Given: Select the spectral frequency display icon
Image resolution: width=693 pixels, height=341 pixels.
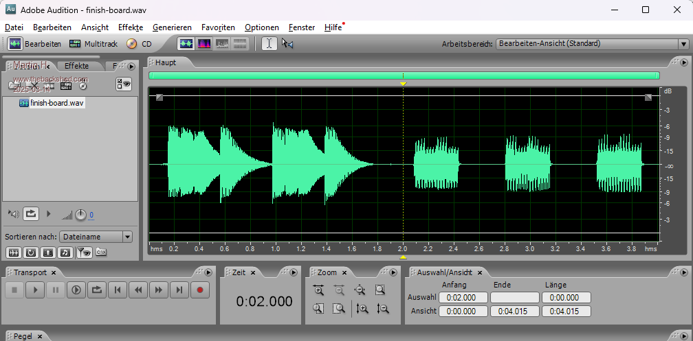Looking at the screenshot, I should point(204,43).
